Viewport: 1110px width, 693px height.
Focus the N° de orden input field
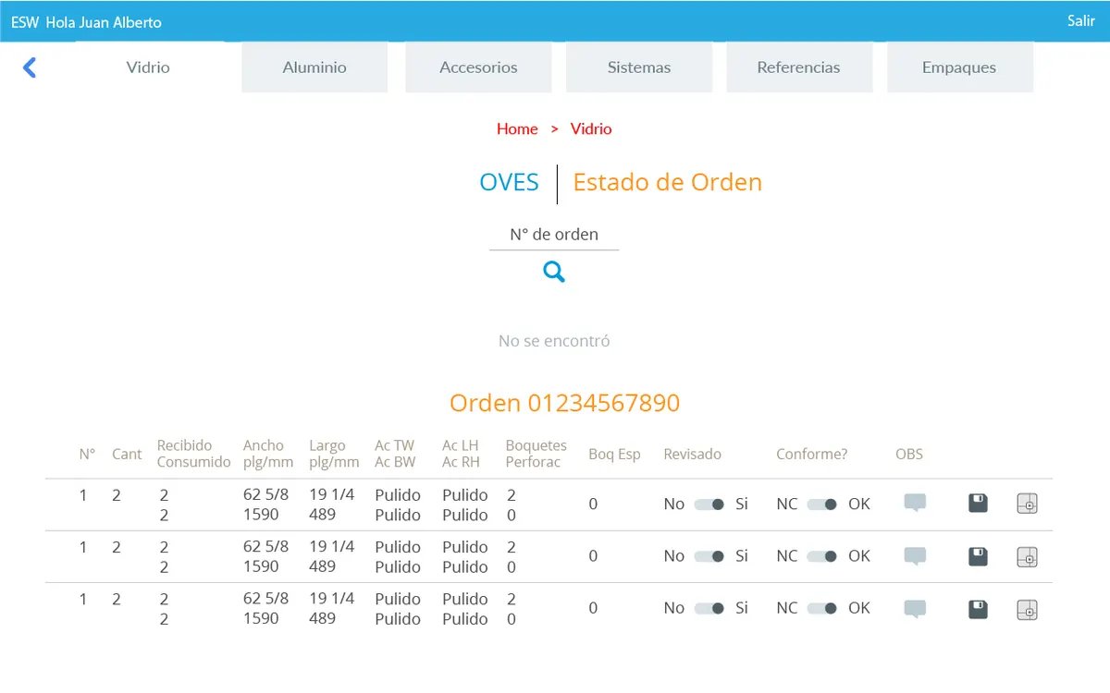click(554, 235)
